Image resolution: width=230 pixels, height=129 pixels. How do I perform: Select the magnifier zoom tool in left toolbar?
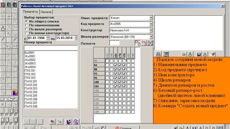pos(3,10)
